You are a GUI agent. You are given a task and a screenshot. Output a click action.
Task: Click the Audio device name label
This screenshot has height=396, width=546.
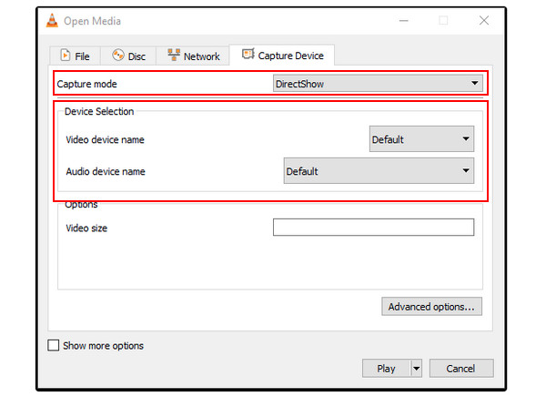click(106, 171)
